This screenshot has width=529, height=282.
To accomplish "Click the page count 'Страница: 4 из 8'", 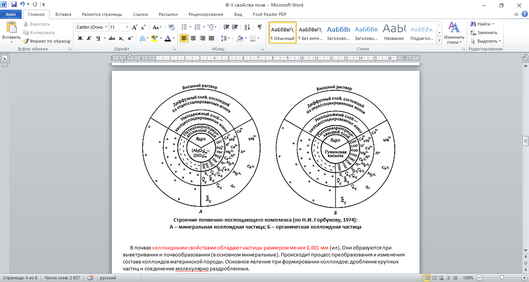I will pyautogui.click(x=20, y=278).
